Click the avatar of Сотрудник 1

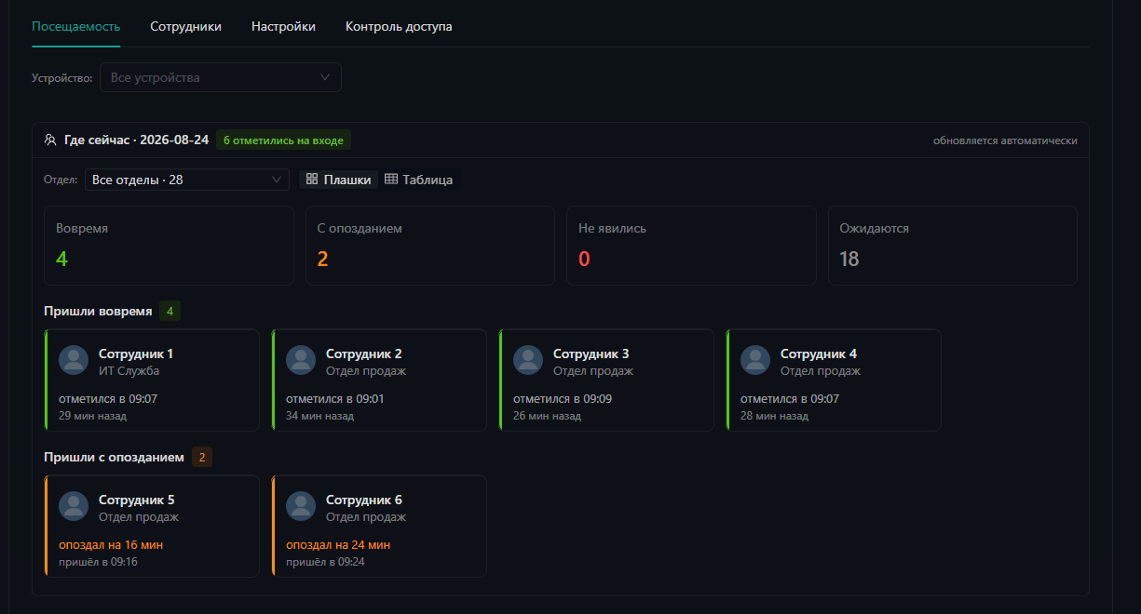74,360
